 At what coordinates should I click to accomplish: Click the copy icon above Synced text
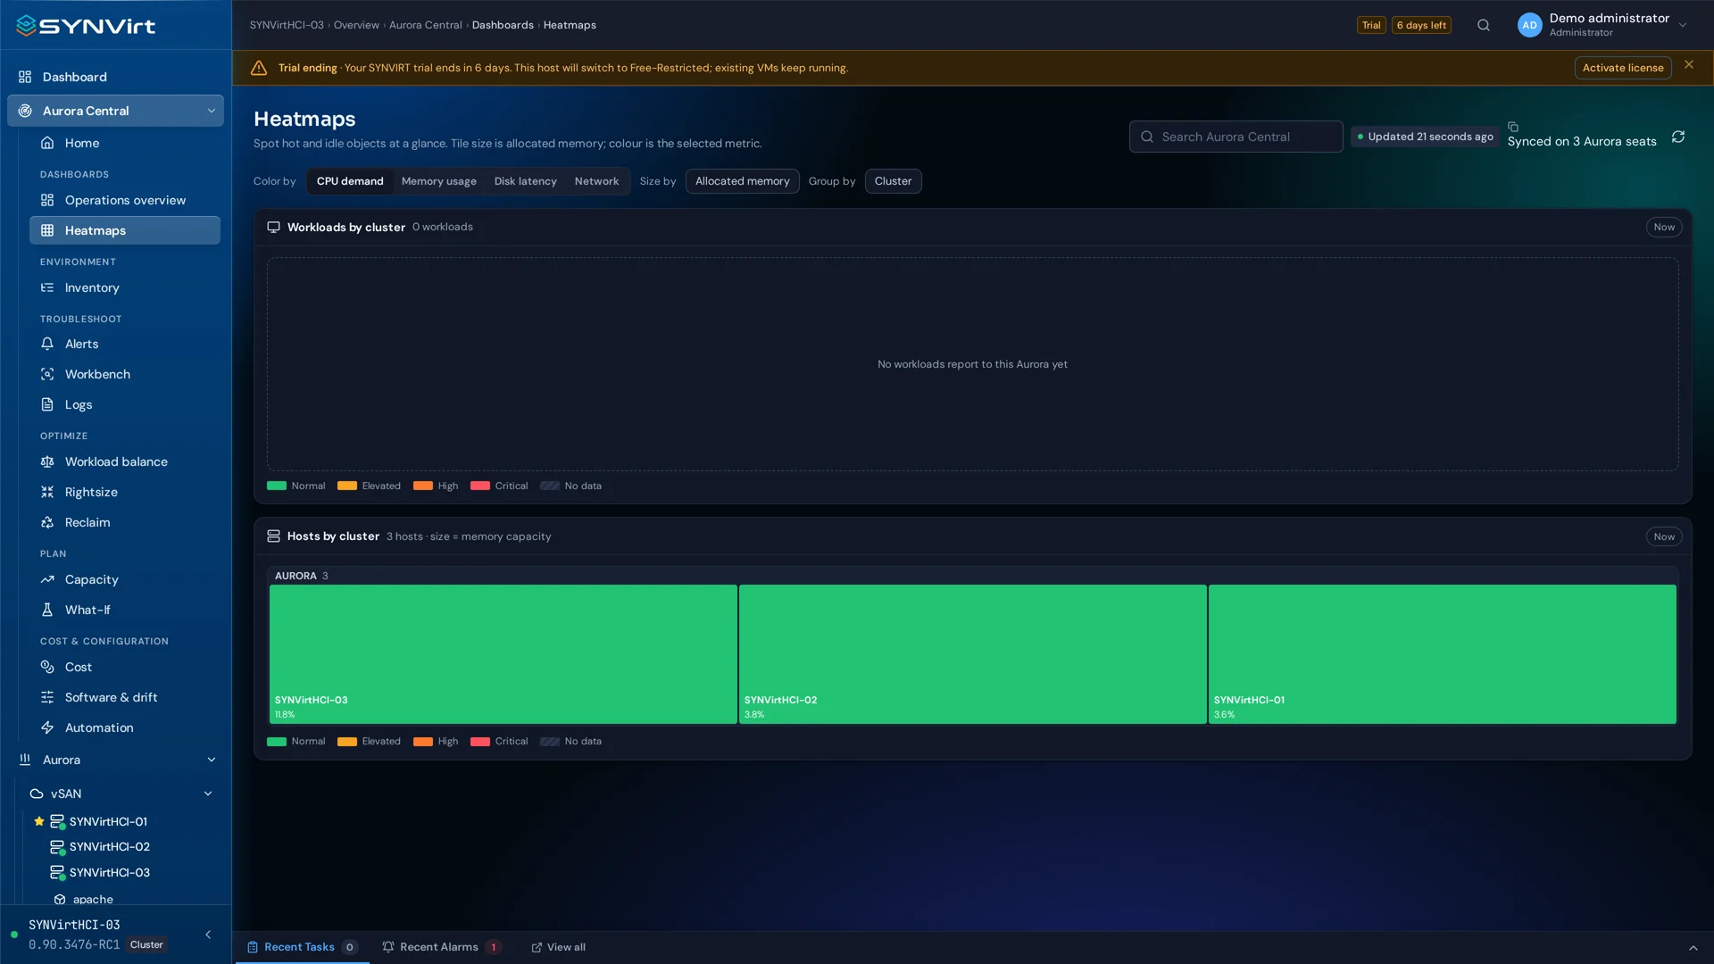click(x=1513, y=127)
